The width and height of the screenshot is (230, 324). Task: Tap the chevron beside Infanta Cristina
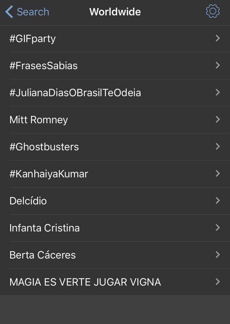click(218, 227)
